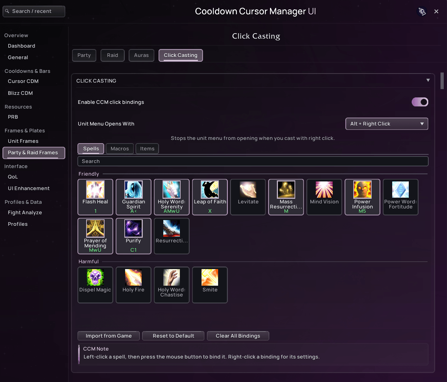Select the Dispel Magic harmful spell

(95, 285)
